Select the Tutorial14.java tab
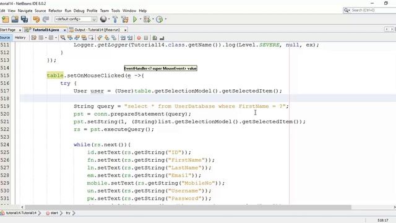Screen dimensions: 396x223 (x=46, y=30)
